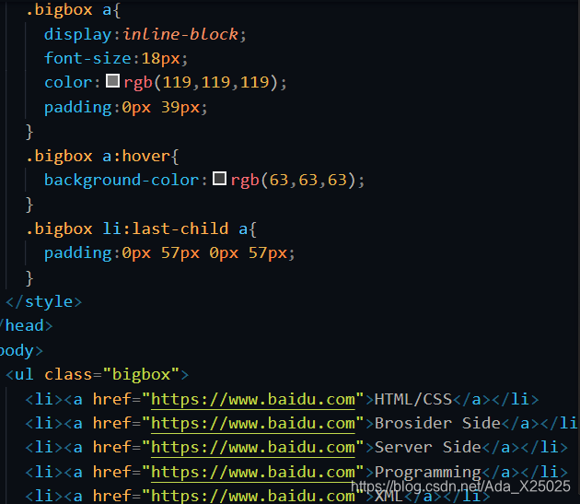Click the body tag line
The height and width of the screenshot is (504, 580).
point(21,350)
